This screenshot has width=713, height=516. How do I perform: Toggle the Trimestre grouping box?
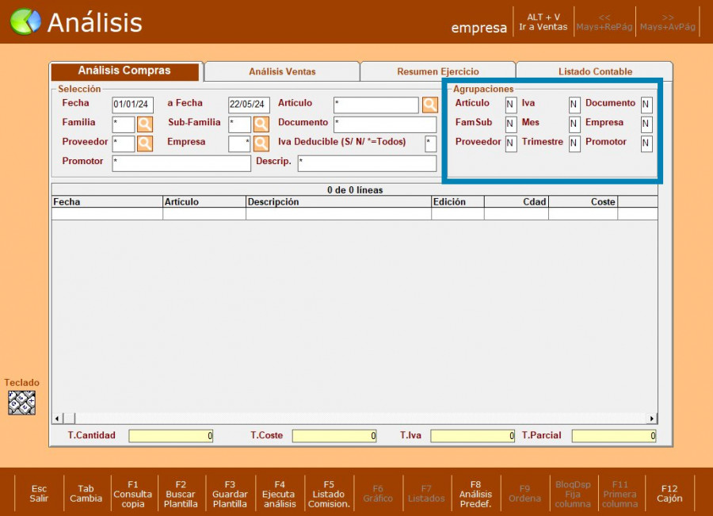click(574, 143)
